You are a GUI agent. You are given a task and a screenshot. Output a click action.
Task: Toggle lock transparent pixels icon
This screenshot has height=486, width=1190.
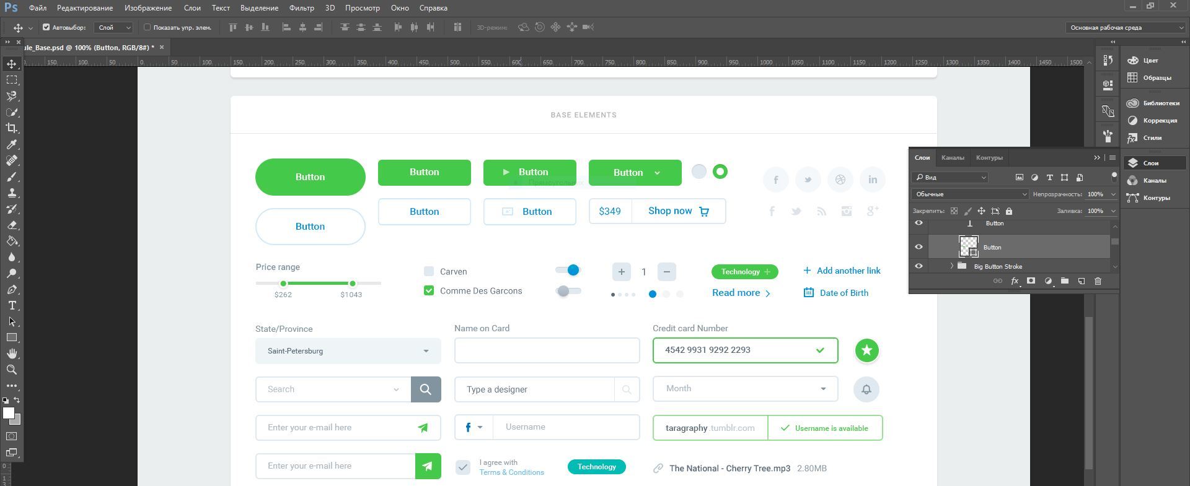[954, 211]
